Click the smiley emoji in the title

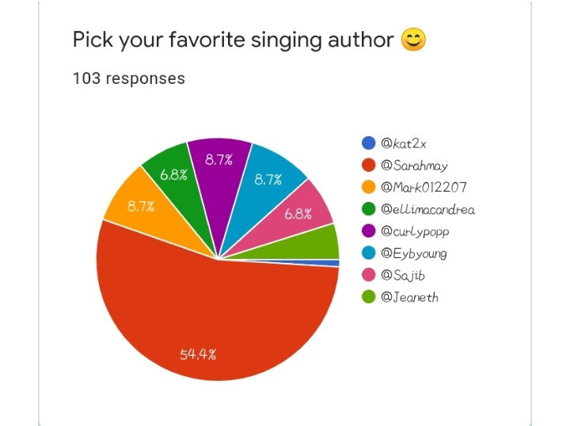click(413, 40)
